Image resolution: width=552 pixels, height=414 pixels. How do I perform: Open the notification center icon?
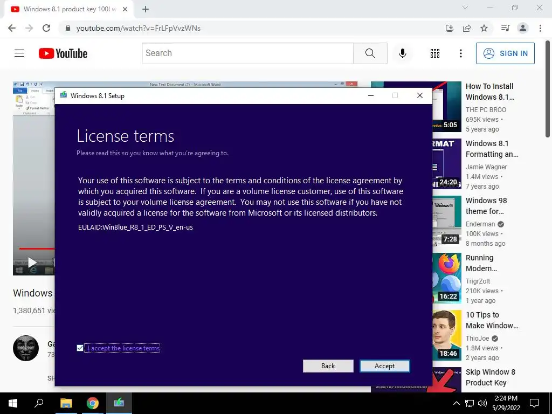pyautogui.click(x=534, y=403)
